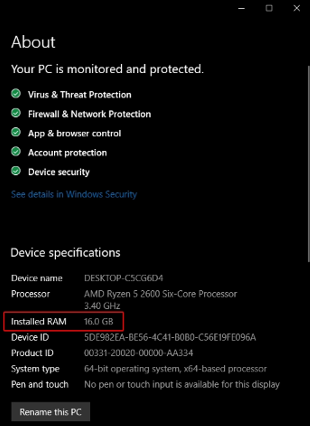
Task: Open See details in Windows Security link
Action: 74,194
